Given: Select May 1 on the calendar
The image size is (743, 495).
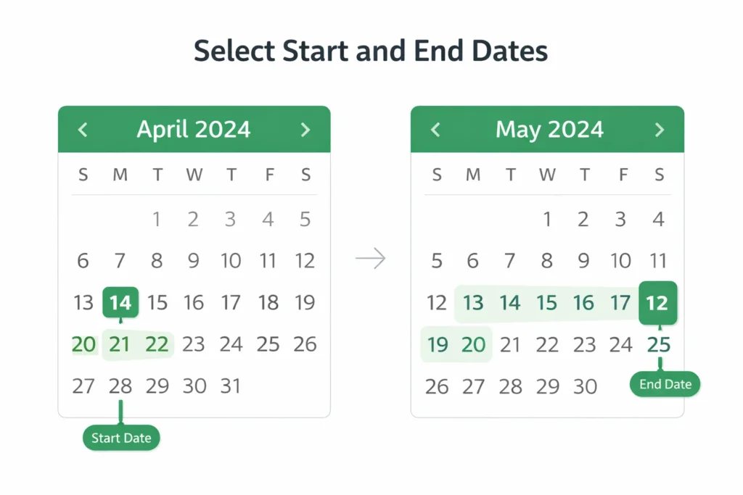Looking at the screenshot, I should [547, 219].
